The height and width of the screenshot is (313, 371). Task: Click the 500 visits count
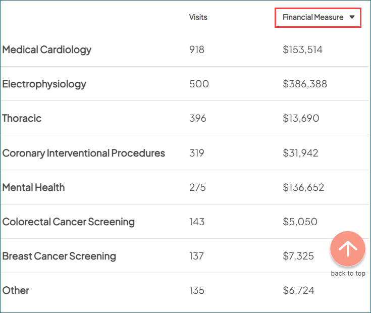pyautogui.click(x=199, y=84)
